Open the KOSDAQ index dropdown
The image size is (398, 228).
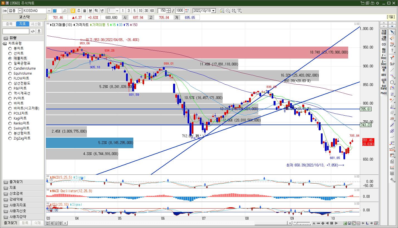pyautogui.click(x=49, y=11)
